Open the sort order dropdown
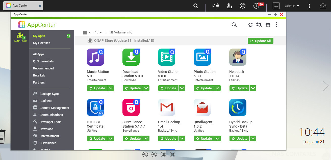The height and width of the screenshot is (160, 331). coord(98,32)
